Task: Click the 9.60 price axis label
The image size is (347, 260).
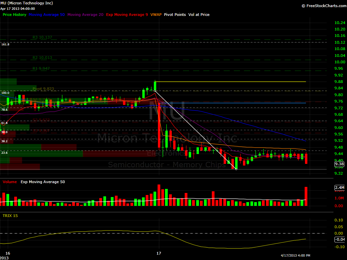Action: point(339,128)
